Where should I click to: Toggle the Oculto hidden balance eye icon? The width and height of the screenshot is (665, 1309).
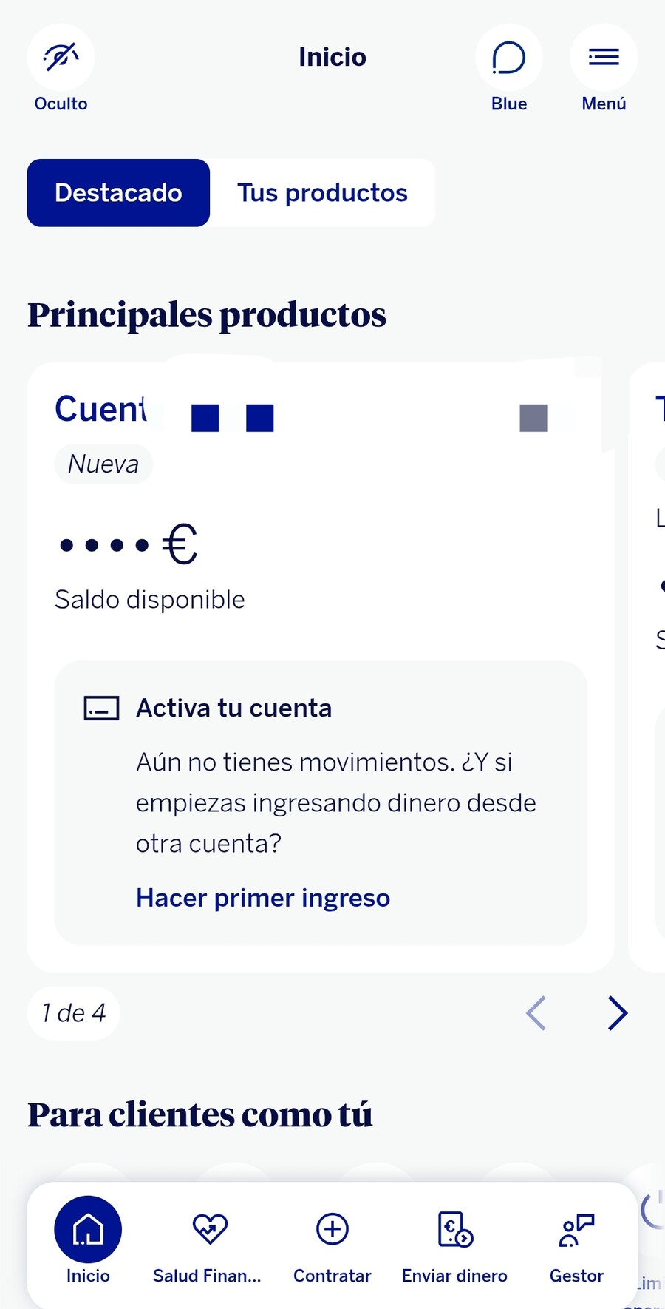pyautogui.click(x=61, y=58)
